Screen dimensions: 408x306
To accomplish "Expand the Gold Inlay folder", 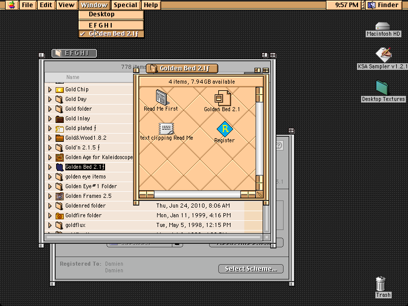I will click(50, 119).
